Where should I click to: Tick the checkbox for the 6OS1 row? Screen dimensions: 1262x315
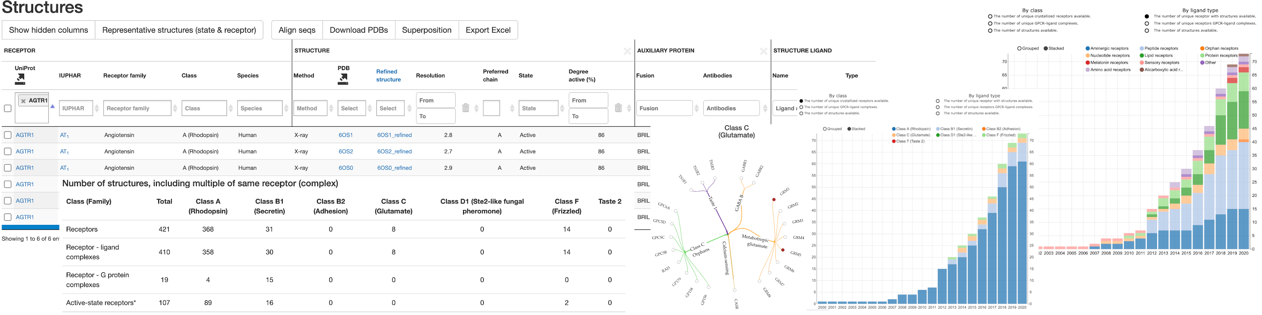click(8, 135)
